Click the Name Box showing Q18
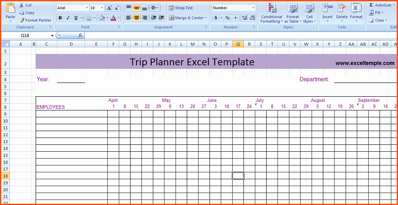 point(26,36)
